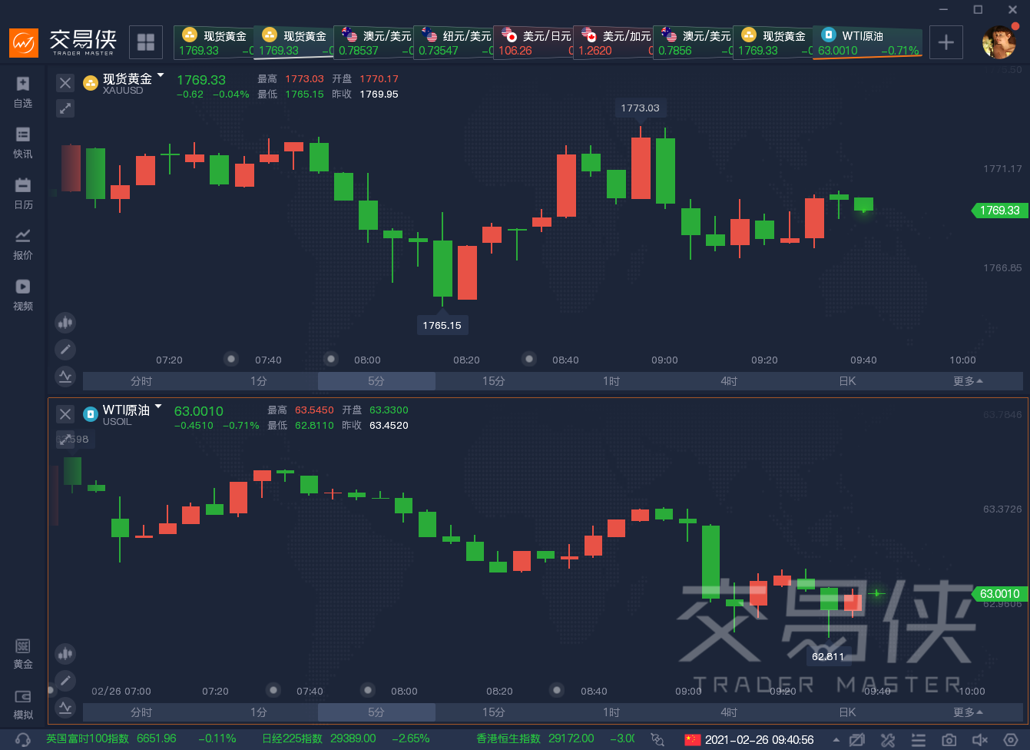Select 5分 timeframe in WTI chart
The height and width of the screenshot is (750, 1030).
pos(376,712)
